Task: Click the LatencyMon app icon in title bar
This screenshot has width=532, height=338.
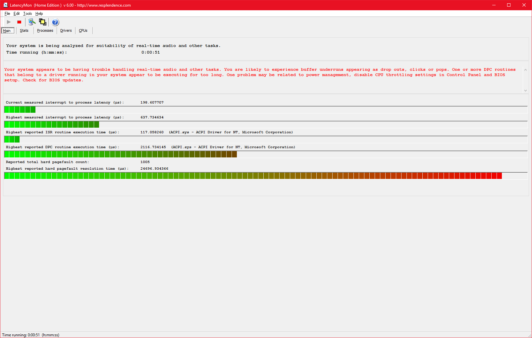Action: point(5,5)
